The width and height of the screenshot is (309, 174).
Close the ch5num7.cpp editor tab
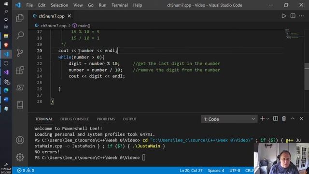tap(69, 16)
